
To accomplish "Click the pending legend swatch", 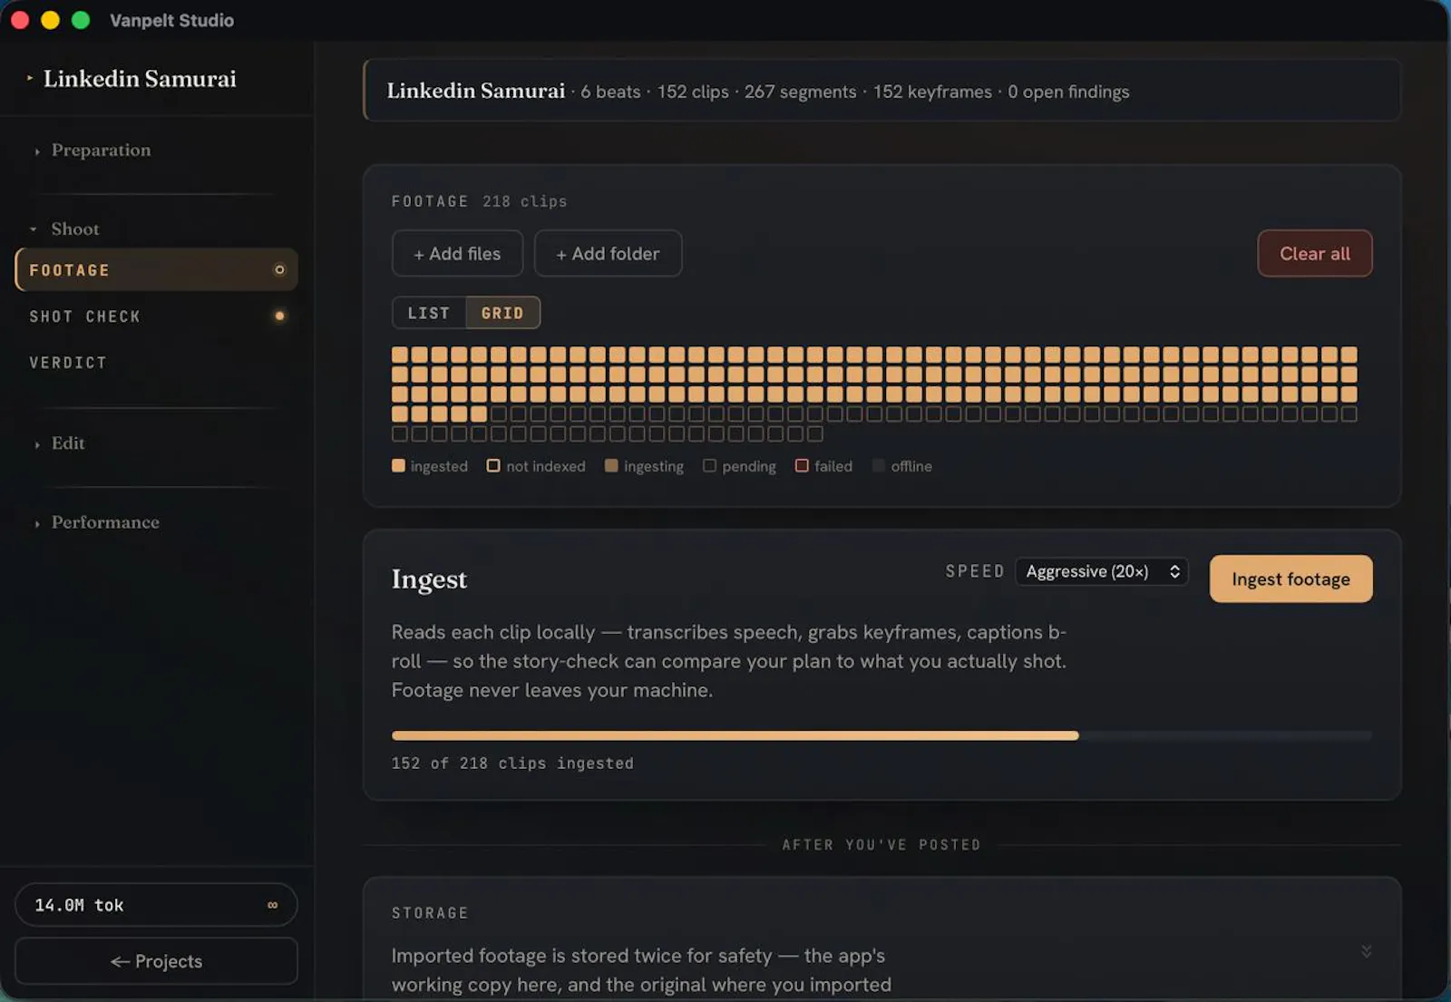I will click(x=709, y=466).
